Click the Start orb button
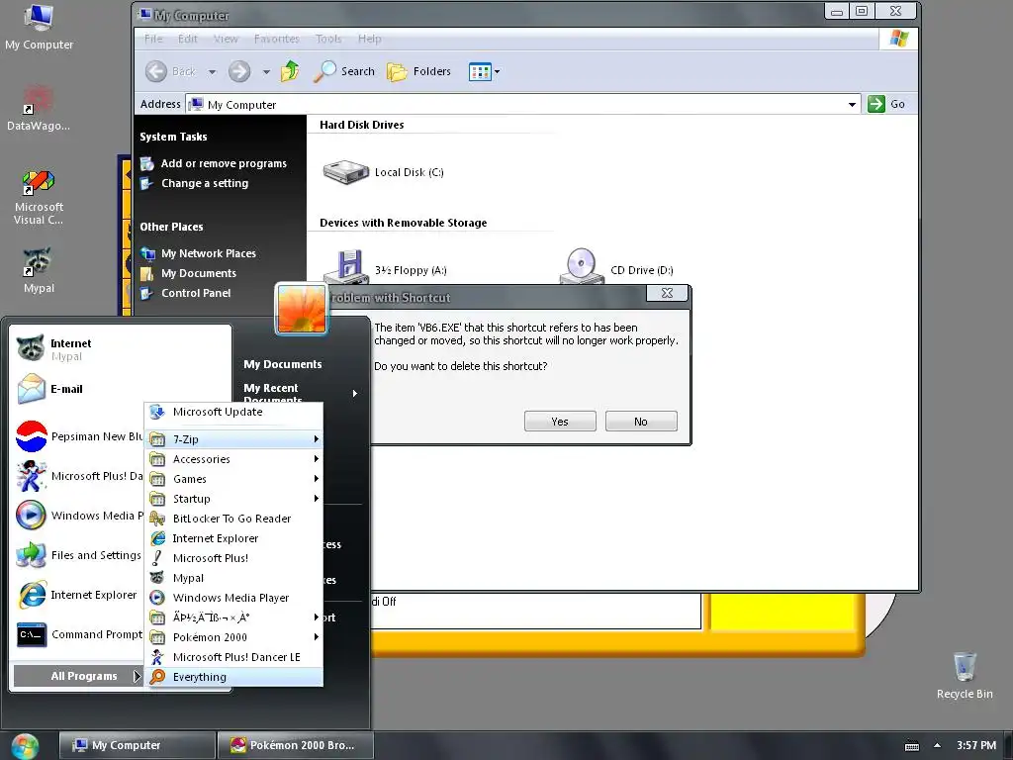Image resolution: width=1013 pixels, height=760 pixels. [25, 746]
